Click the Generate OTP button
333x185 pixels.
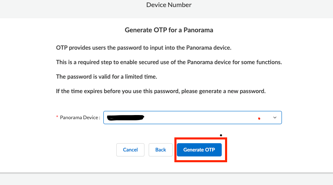[x=199, y=150]
